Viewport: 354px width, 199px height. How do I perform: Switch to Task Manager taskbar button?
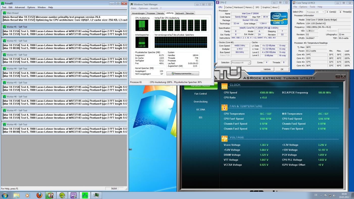96,195
